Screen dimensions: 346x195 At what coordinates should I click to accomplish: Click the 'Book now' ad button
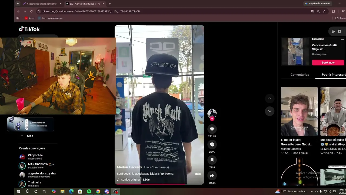coord(328,63)
